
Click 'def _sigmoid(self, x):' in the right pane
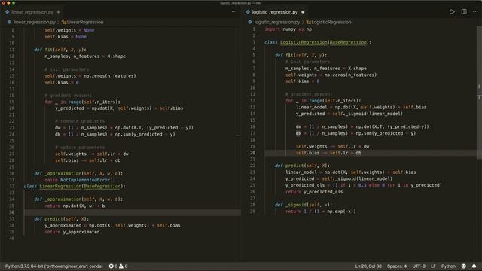(x=304, y=205)
